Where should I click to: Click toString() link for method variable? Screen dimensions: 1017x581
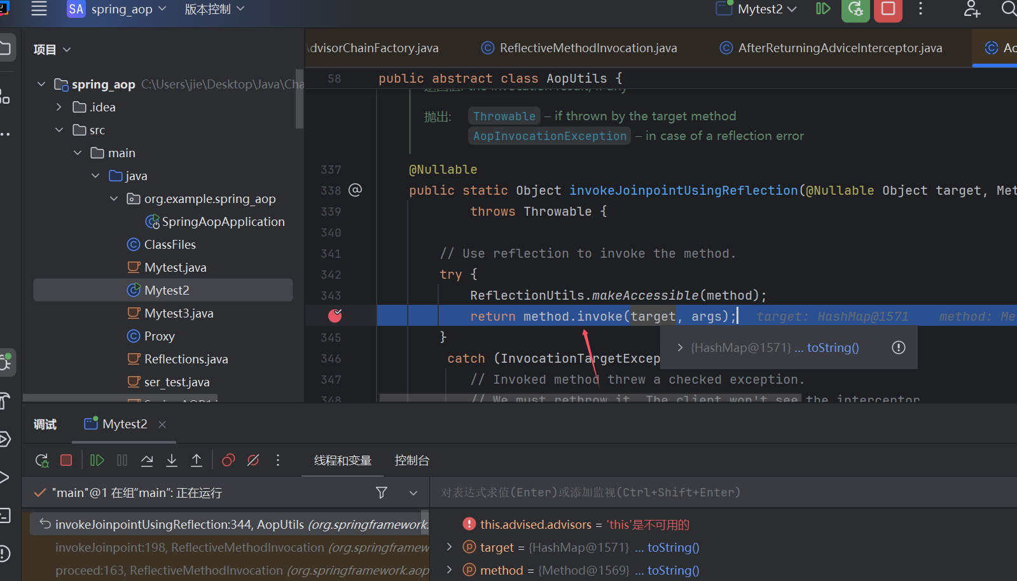pos(674,570)
